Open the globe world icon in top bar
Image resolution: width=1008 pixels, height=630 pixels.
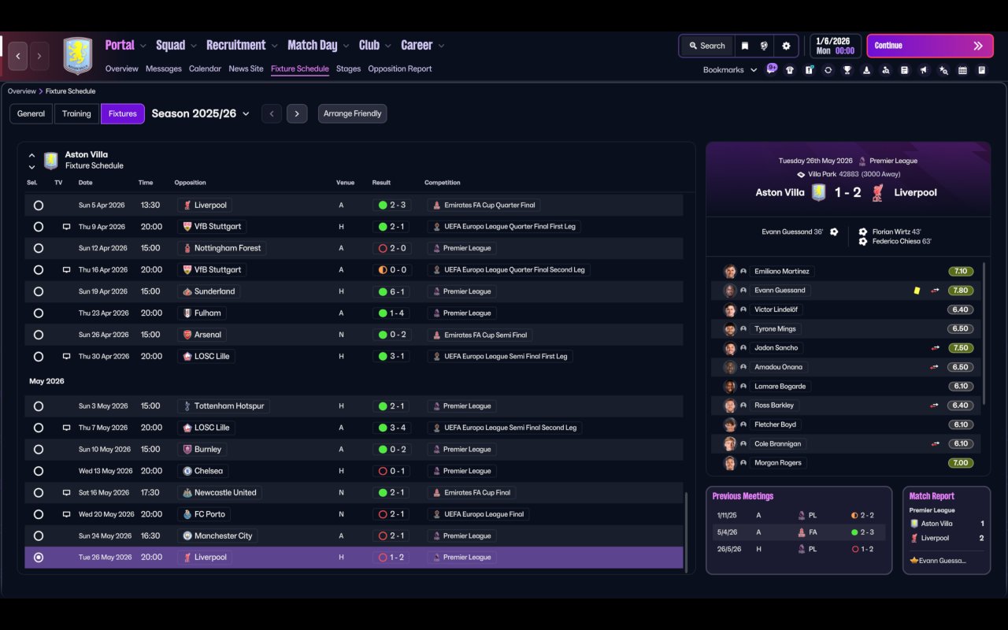764,46
